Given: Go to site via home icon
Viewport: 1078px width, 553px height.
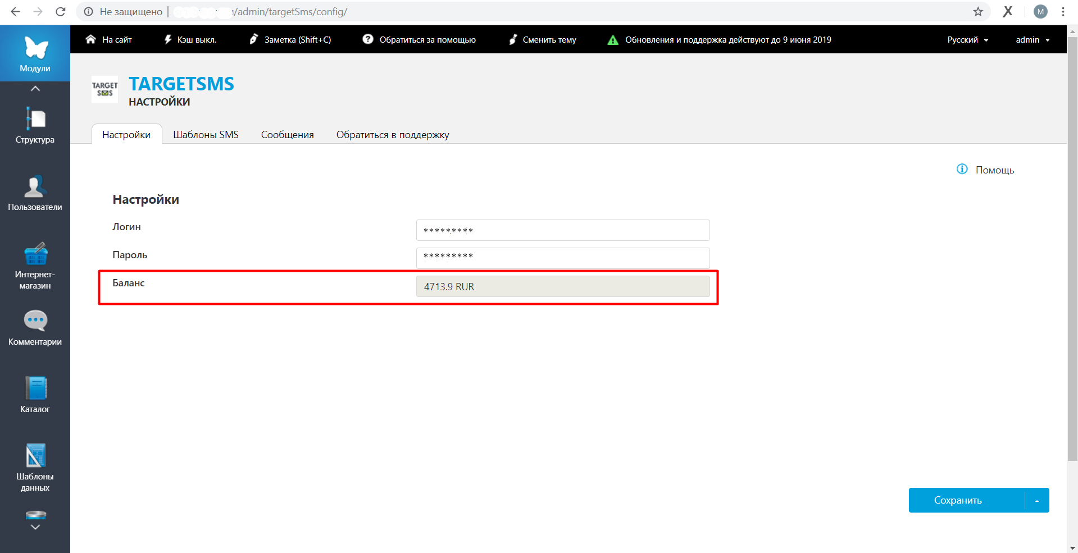Looking at the screenshot, I should (x=108, y=40).
